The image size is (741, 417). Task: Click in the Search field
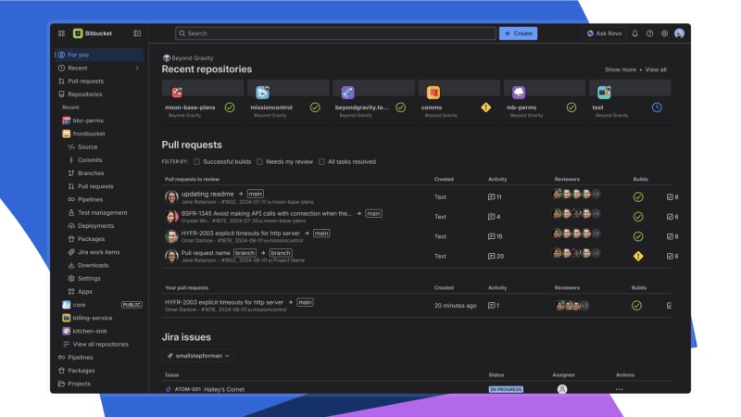(x=335, y=33)
